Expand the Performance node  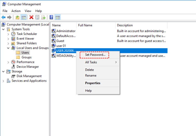tap(8, 62)
